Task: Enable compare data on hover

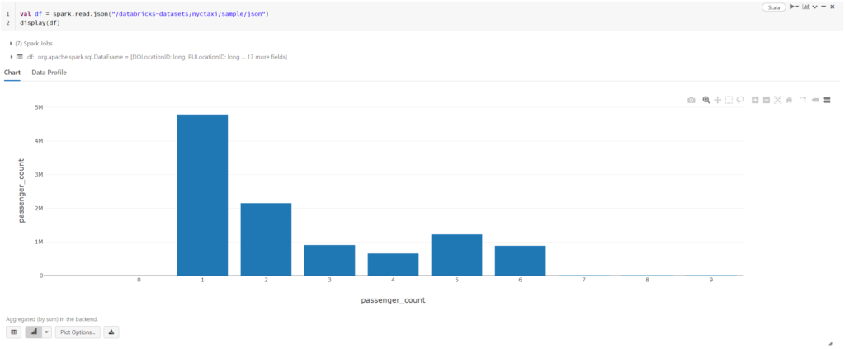Action: 826,100
